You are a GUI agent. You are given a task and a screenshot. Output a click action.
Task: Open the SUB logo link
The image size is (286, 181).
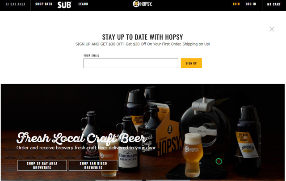pyautogui.click(x=64, y=5)
